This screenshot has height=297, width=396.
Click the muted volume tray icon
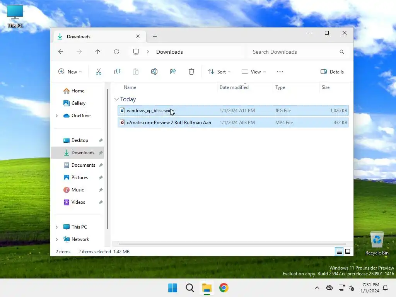[x=352, y=288]
